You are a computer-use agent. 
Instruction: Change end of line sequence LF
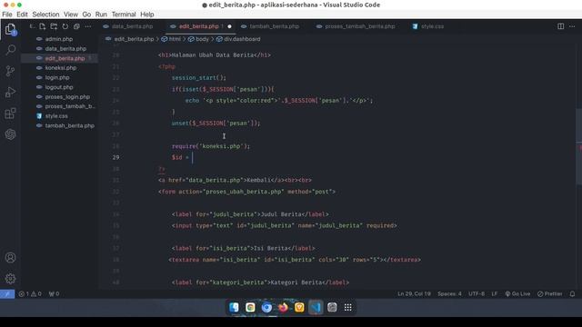point(495,294)
